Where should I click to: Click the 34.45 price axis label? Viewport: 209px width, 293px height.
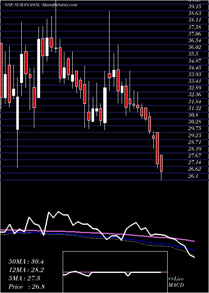[x=195, y=68]
